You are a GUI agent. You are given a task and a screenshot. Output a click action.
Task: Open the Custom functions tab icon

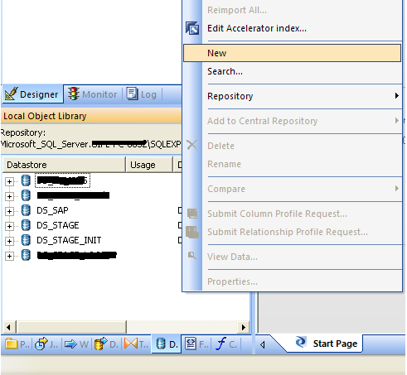point(221,344)
